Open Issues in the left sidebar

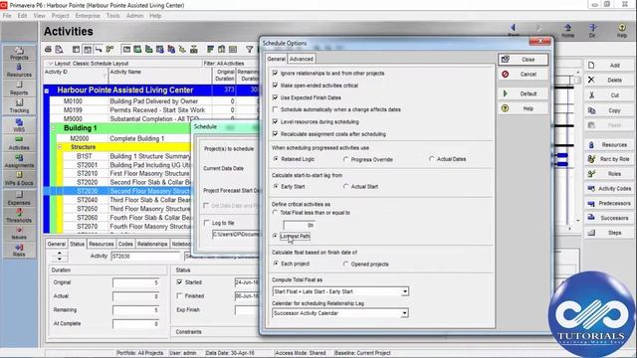pyautogui.click(x=19, y=233)
